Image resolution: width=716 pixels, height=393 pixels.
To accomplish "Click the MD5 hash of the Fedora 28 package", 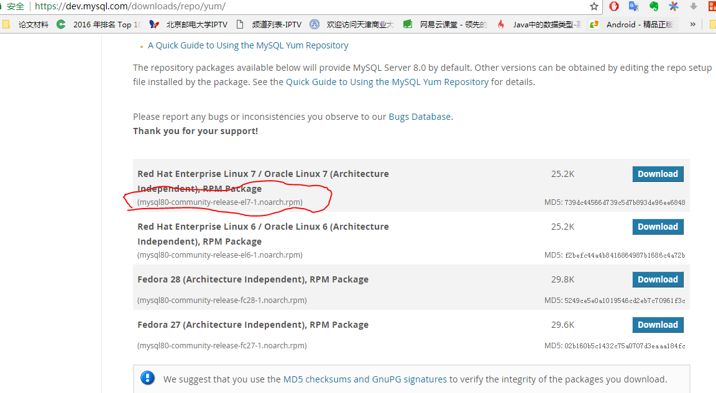I will pyautogui.click(x=625, y=300).
